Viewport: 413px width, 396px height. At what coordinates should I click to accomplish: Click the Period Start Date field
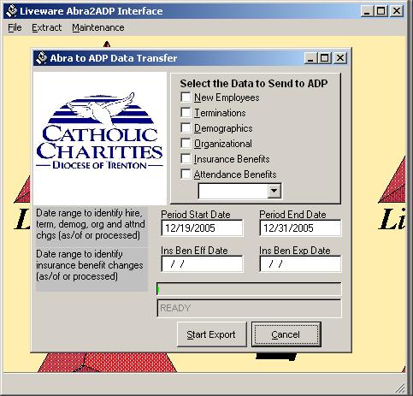(x=202, y=228)
